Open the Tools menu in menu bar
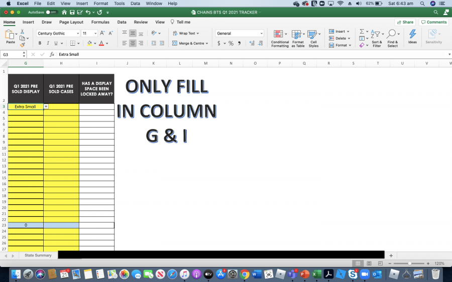This screenshot has width=452, height=282. tap(119, 4)
